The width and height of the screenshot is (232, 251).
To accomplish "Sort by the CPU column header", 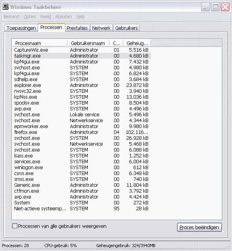I will click(116, 43).
